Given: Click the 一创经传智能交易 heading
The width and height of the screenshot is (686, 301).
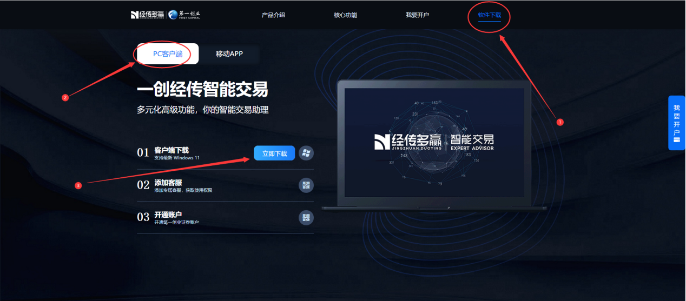Looking at the screenshot, I should click(x=202, y=90).
